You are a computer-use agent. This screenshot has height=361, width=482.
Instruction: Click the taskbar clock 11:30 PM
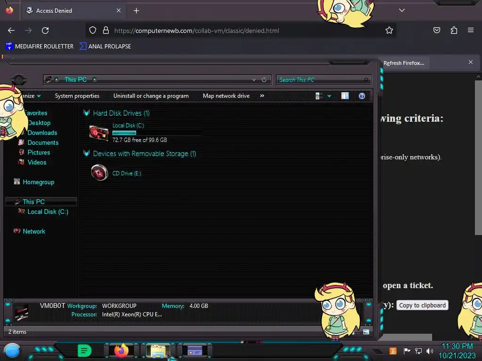tap(457, 346)
